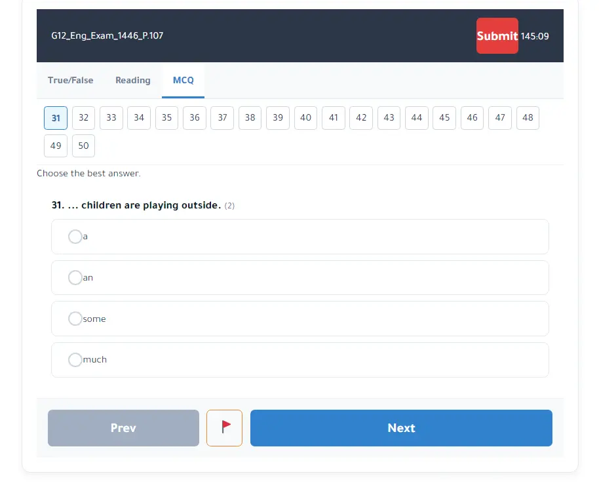Open question number 40
Screen dimensions: 599x491
click(305, 118)
